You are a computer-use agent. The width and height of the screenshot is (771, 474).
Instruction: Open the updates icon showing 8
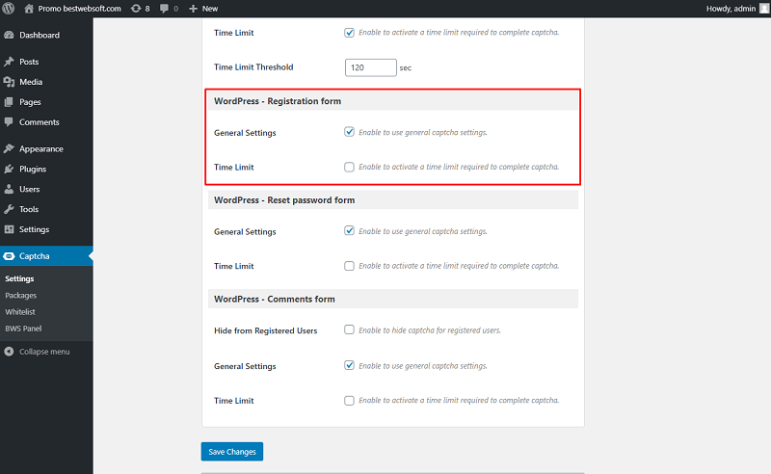136,9
